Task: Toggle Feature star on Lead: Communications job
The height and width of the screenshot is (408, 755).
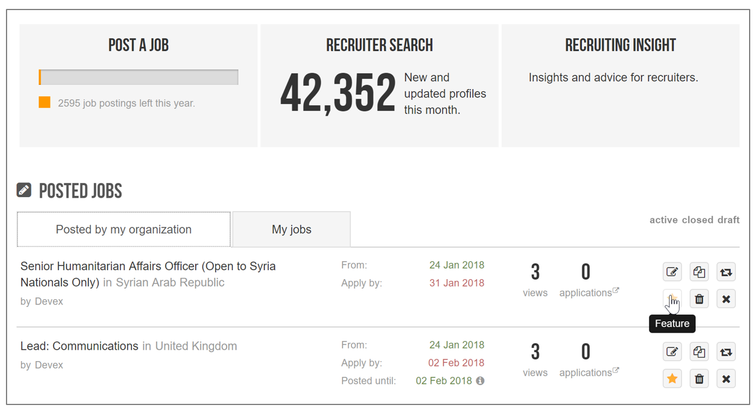Action: point(672,378)
